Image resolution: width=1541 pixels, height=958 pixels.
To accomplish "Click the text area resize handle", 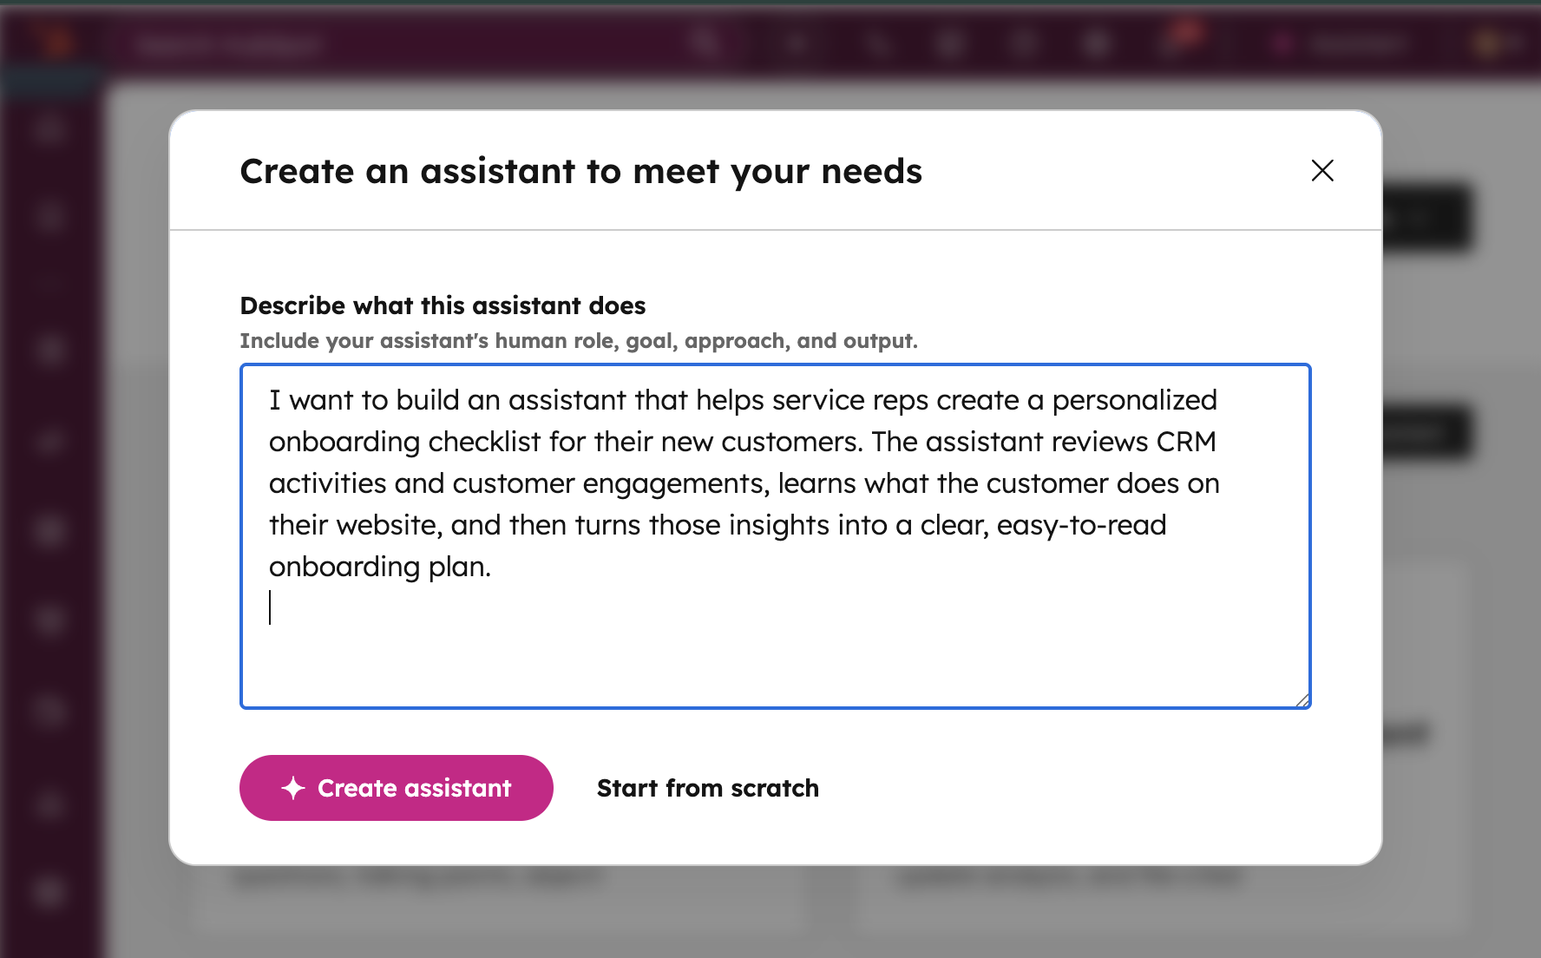I will 1302,700.
